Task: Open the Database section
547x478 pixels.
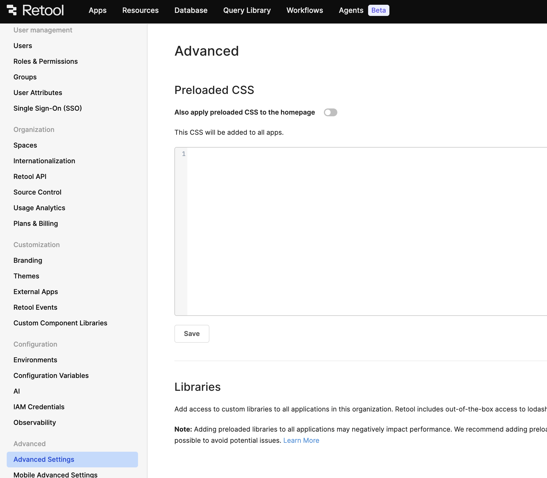Action: [x=191, y=10]
